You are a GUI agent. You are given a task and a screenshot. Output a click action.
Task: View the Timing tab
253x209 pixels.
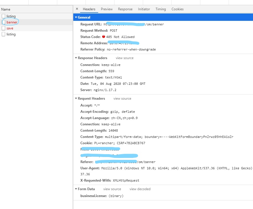point(161,9)
